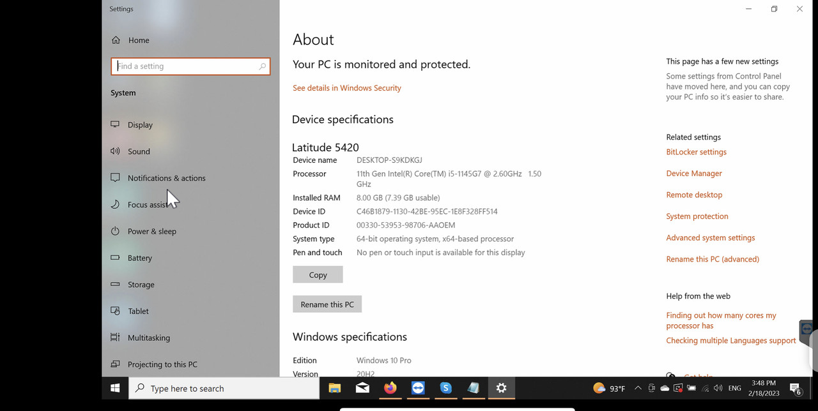The width and height of the screenshot is (818, 411).
Task: Open Advanced system settings link
Action: click(711, 237)
